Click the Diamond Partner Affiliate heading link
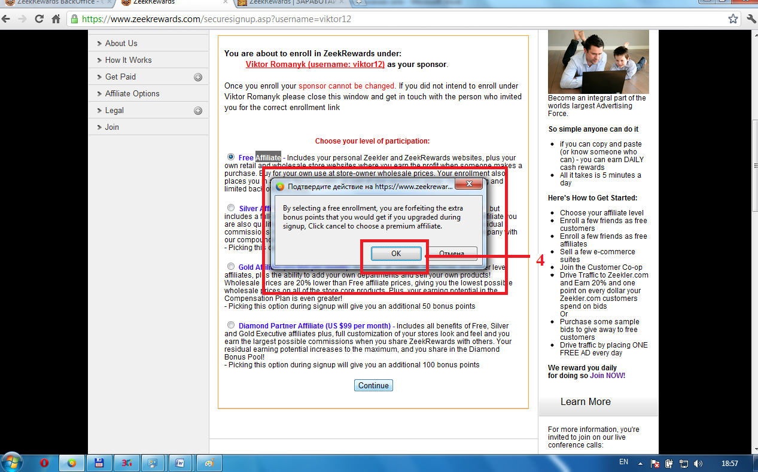This screenshot has width=758, height=472. coord(314,325)
